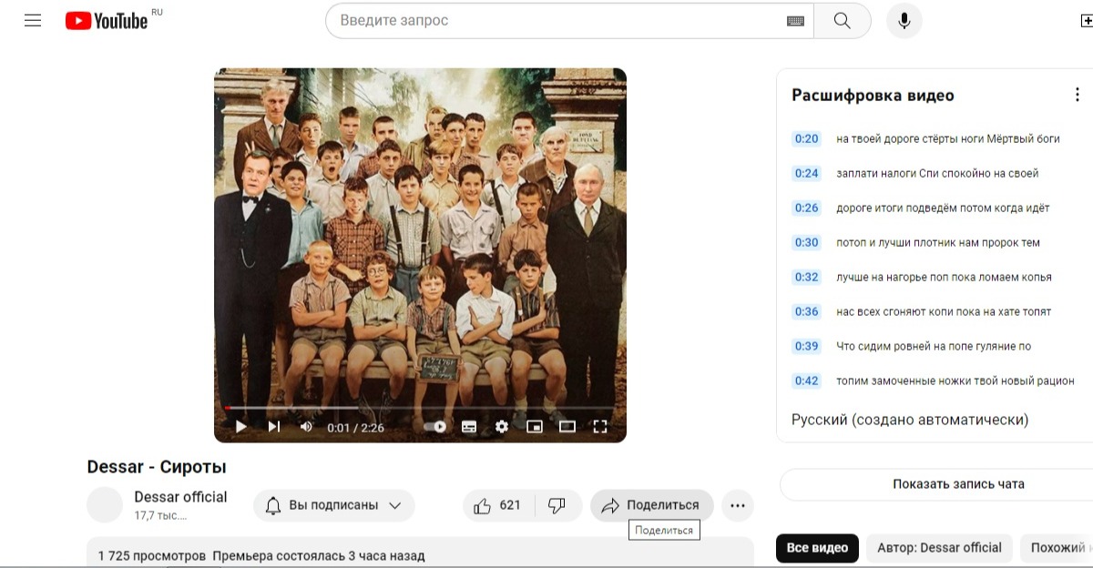Viewport: 1093px width, 568px height.
Task: Click the Поделиться share button
Action: point(652,505)
